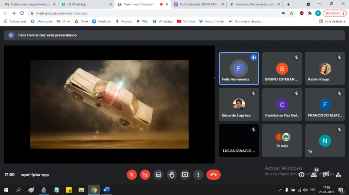Open Windows taskbar search
Image resolution: width=349 pixels, height=195 pixels.
click(18, 190)
